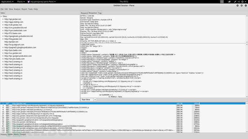
Task: Click the volume speaker icon in top bar
Action: coord(239,1)
